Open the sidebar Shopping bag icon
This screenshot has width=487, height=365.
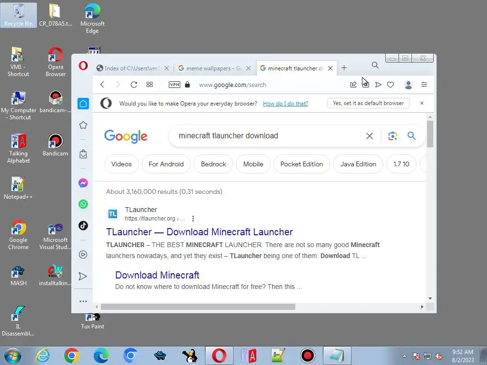(x=83, y=154)
